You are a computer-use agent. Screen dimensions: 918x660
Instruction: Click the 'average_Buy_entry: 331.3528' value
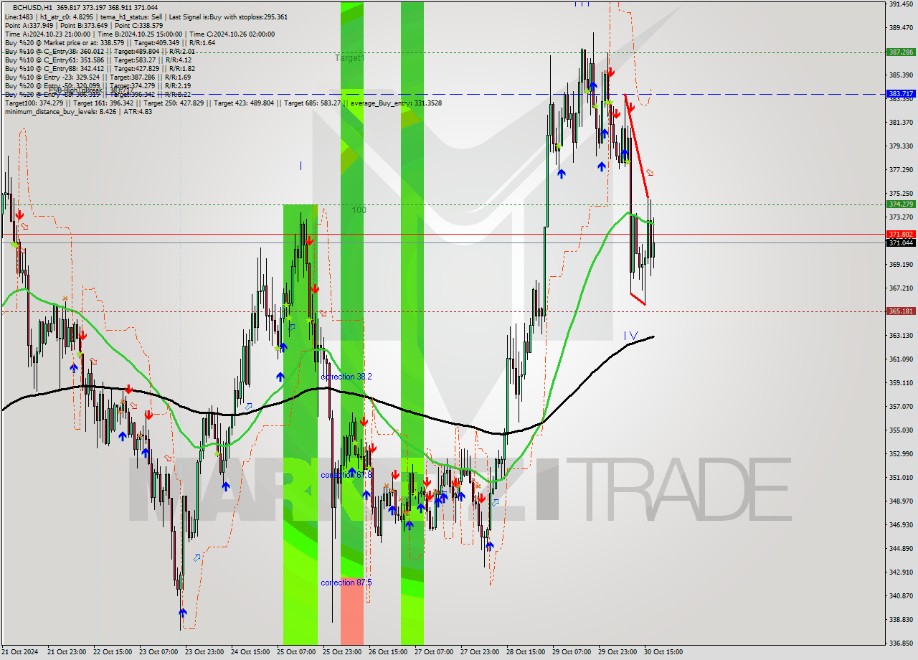pyautogui.click(x=395, y=103)
